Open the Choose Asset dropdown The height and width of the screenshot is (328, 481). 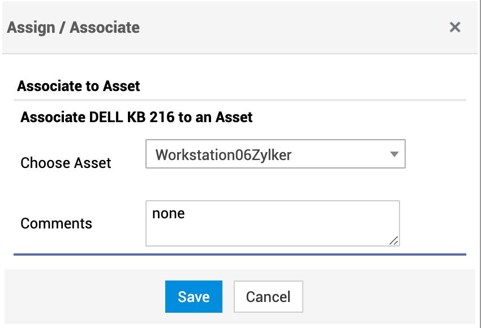[275, 154]
